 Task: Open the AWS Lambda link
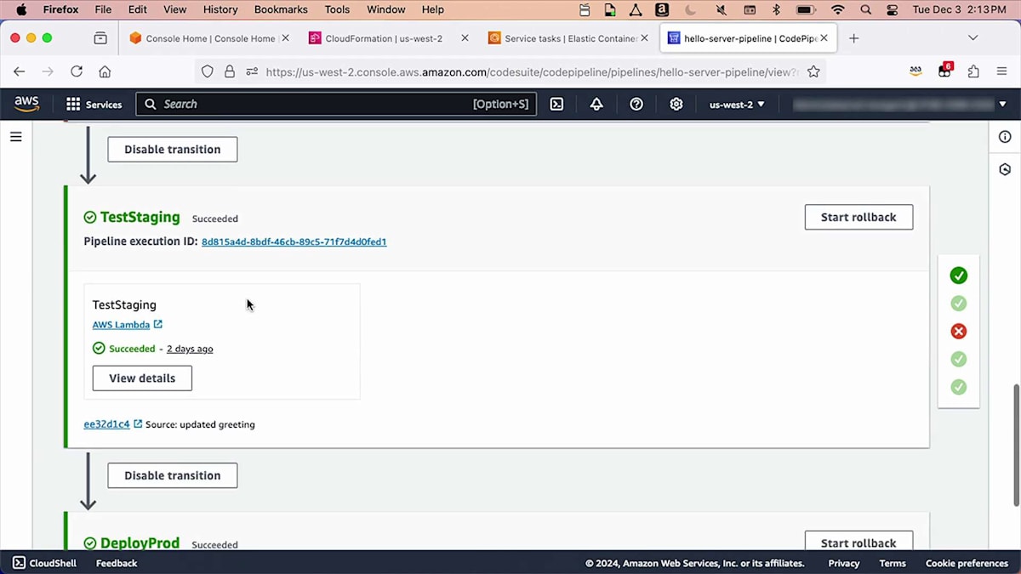[121, 324]
